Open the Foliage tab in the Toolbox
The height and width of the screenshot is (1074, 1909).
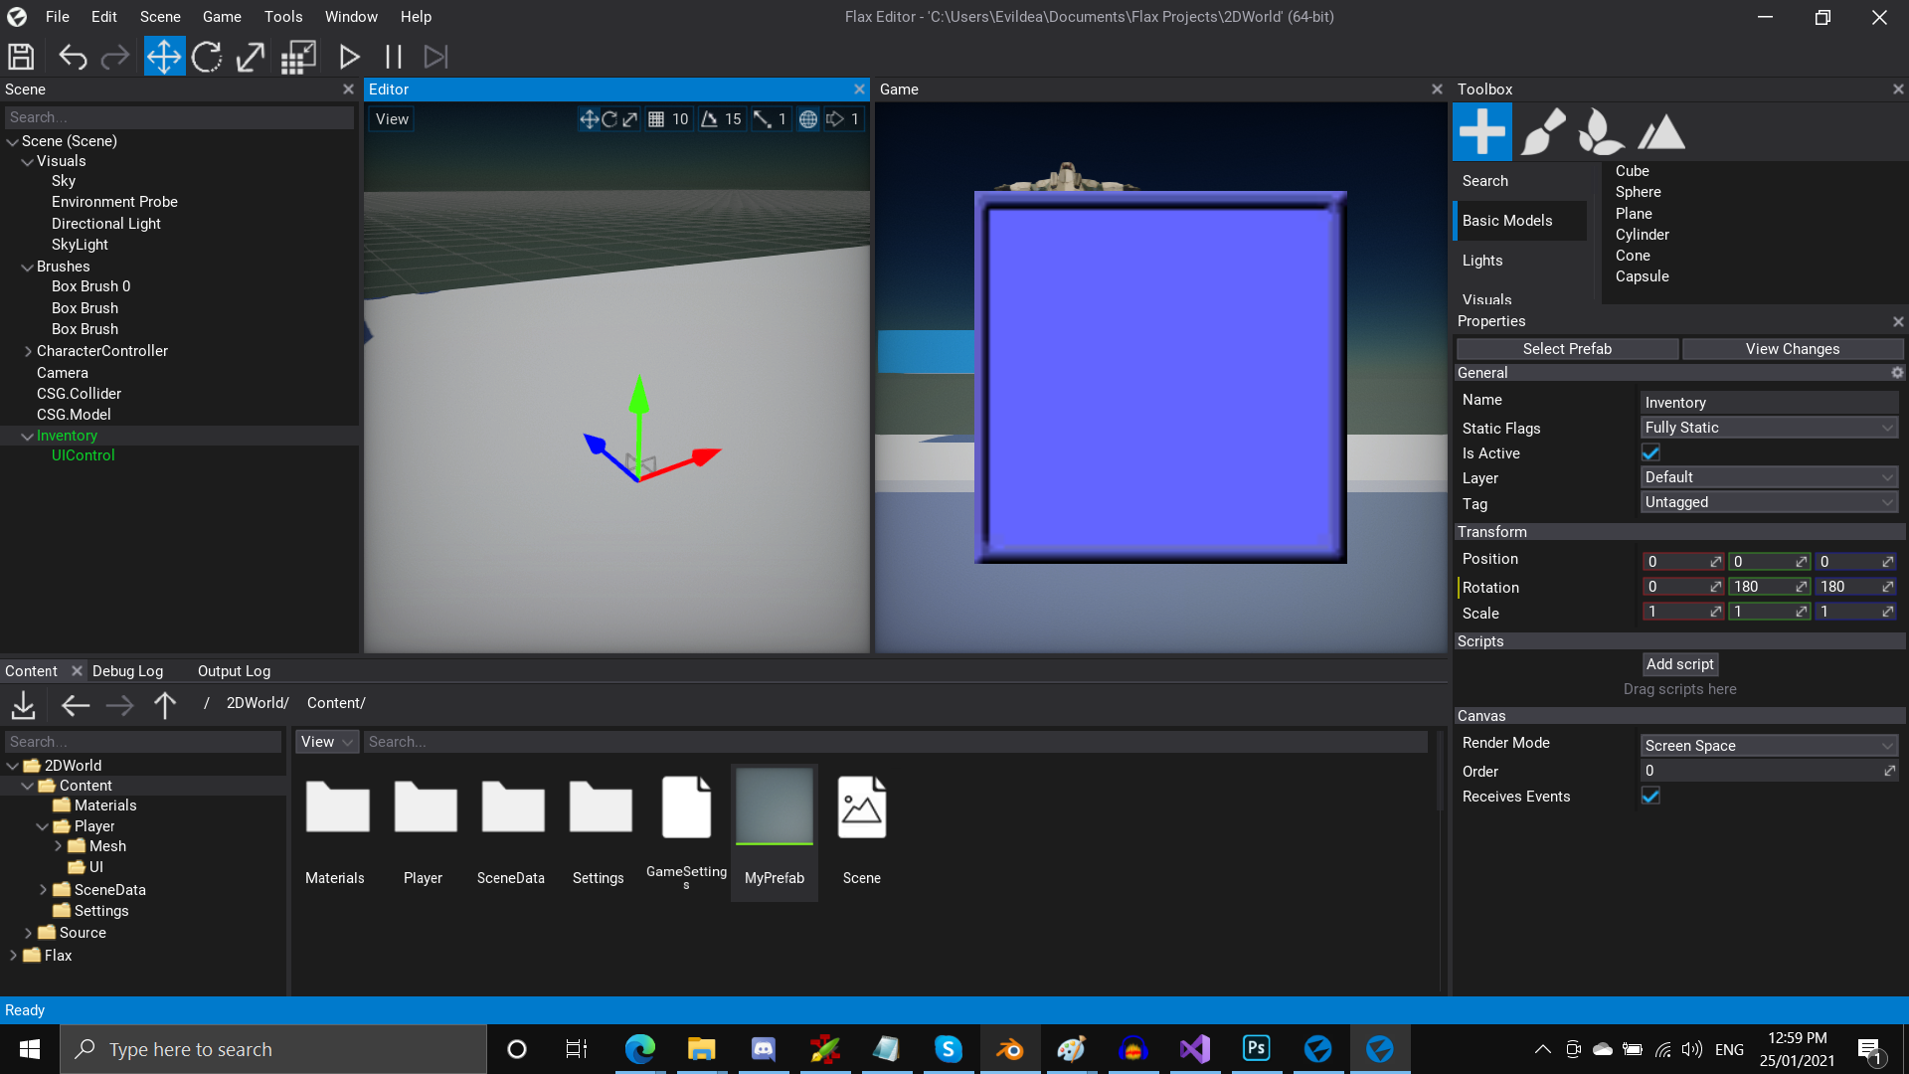(1601, 130)
